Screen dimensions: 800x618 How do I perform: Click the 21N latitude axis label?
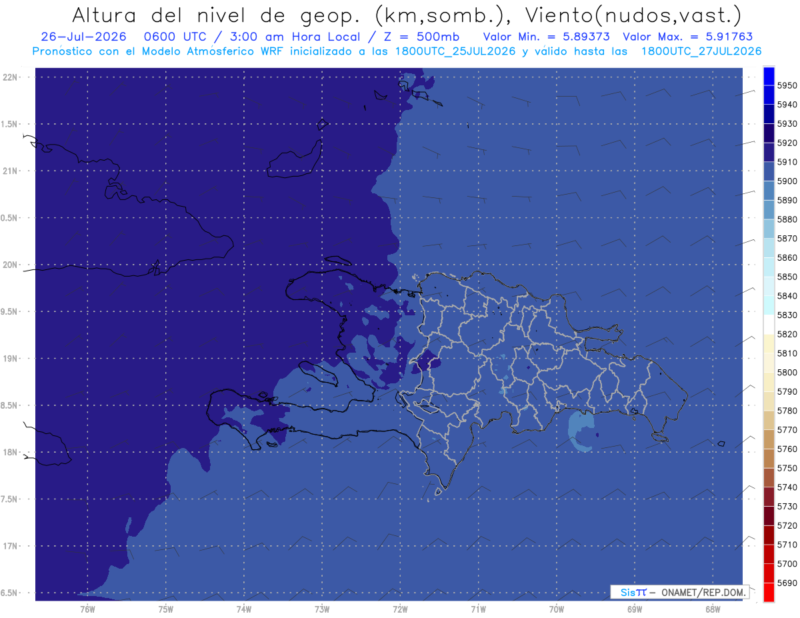tap(10, 171)
